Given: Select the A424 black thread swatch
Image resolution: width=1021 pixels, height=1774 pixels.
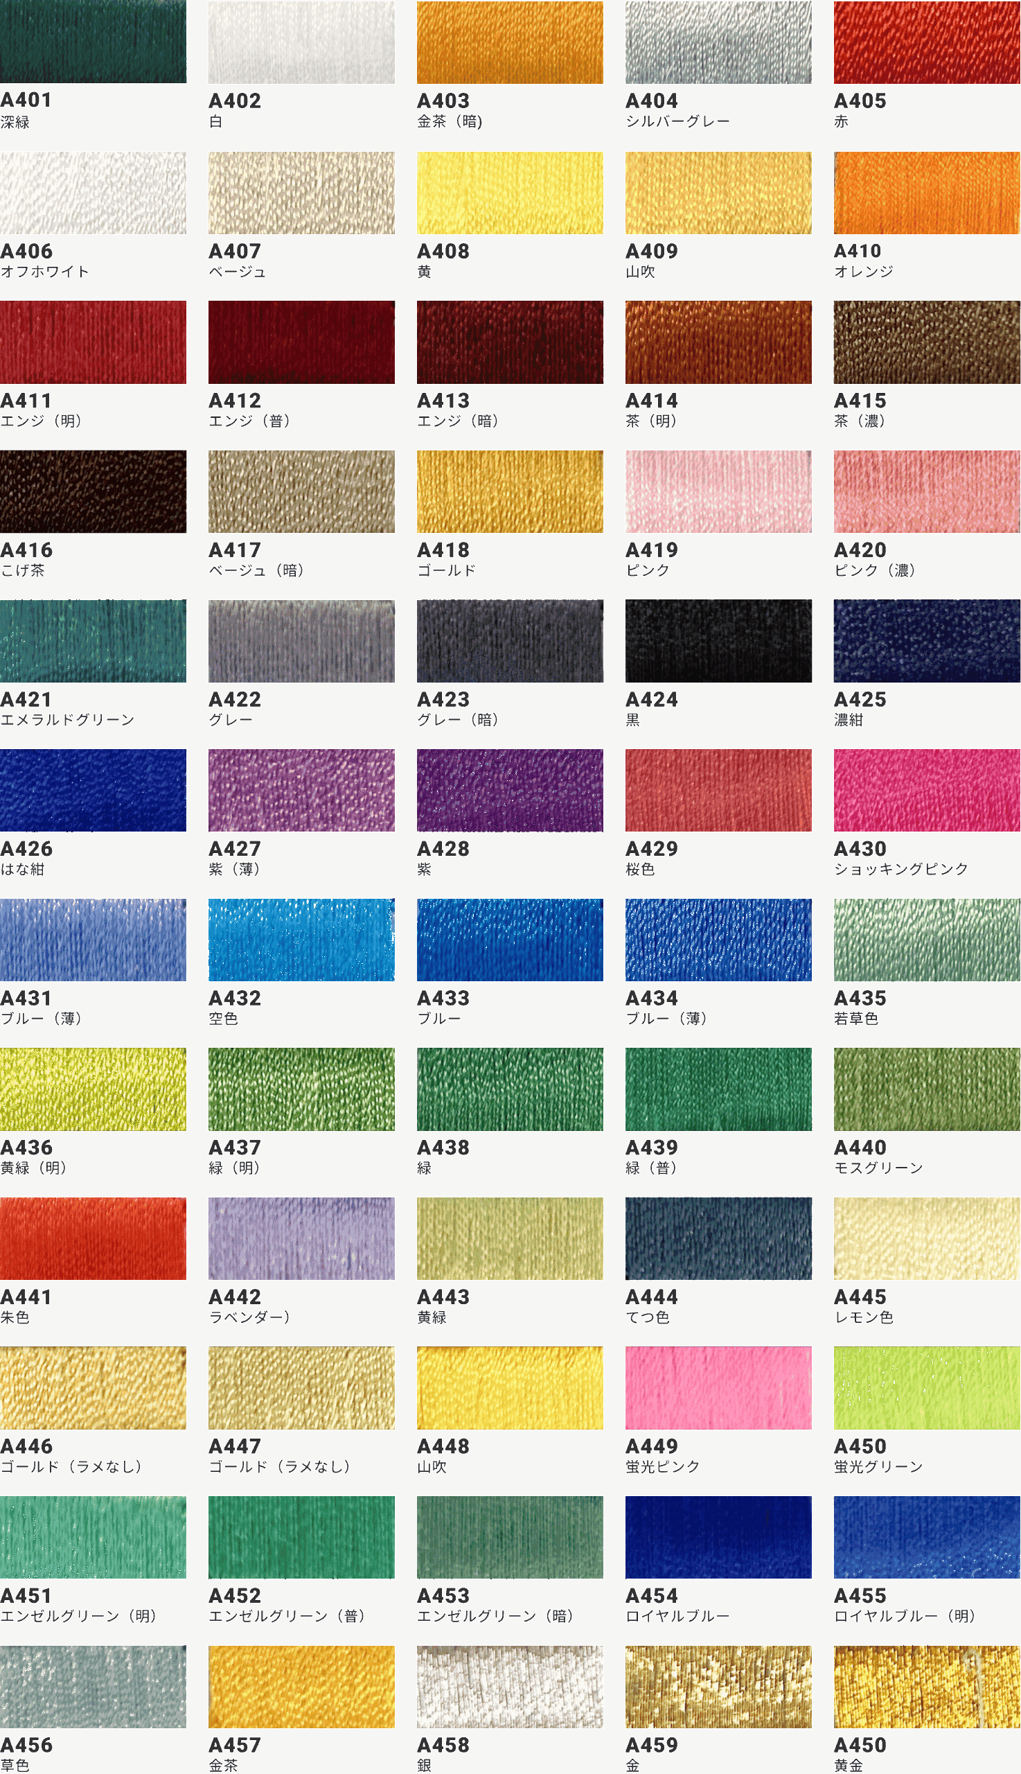Looking at the screenshot, I should pyautogui.click(x=718, y=641).
